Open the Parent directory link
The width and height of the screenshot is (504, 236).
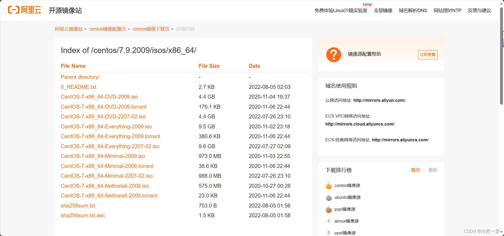80,77
